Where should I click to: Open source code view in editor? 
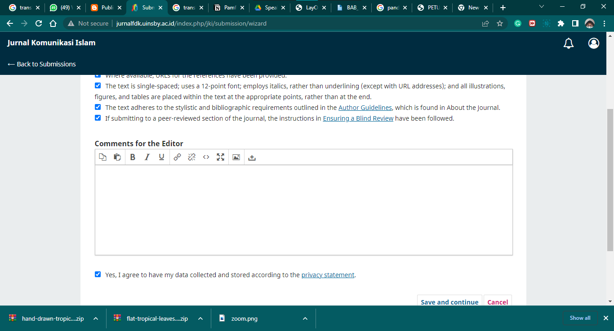[206, 157]
